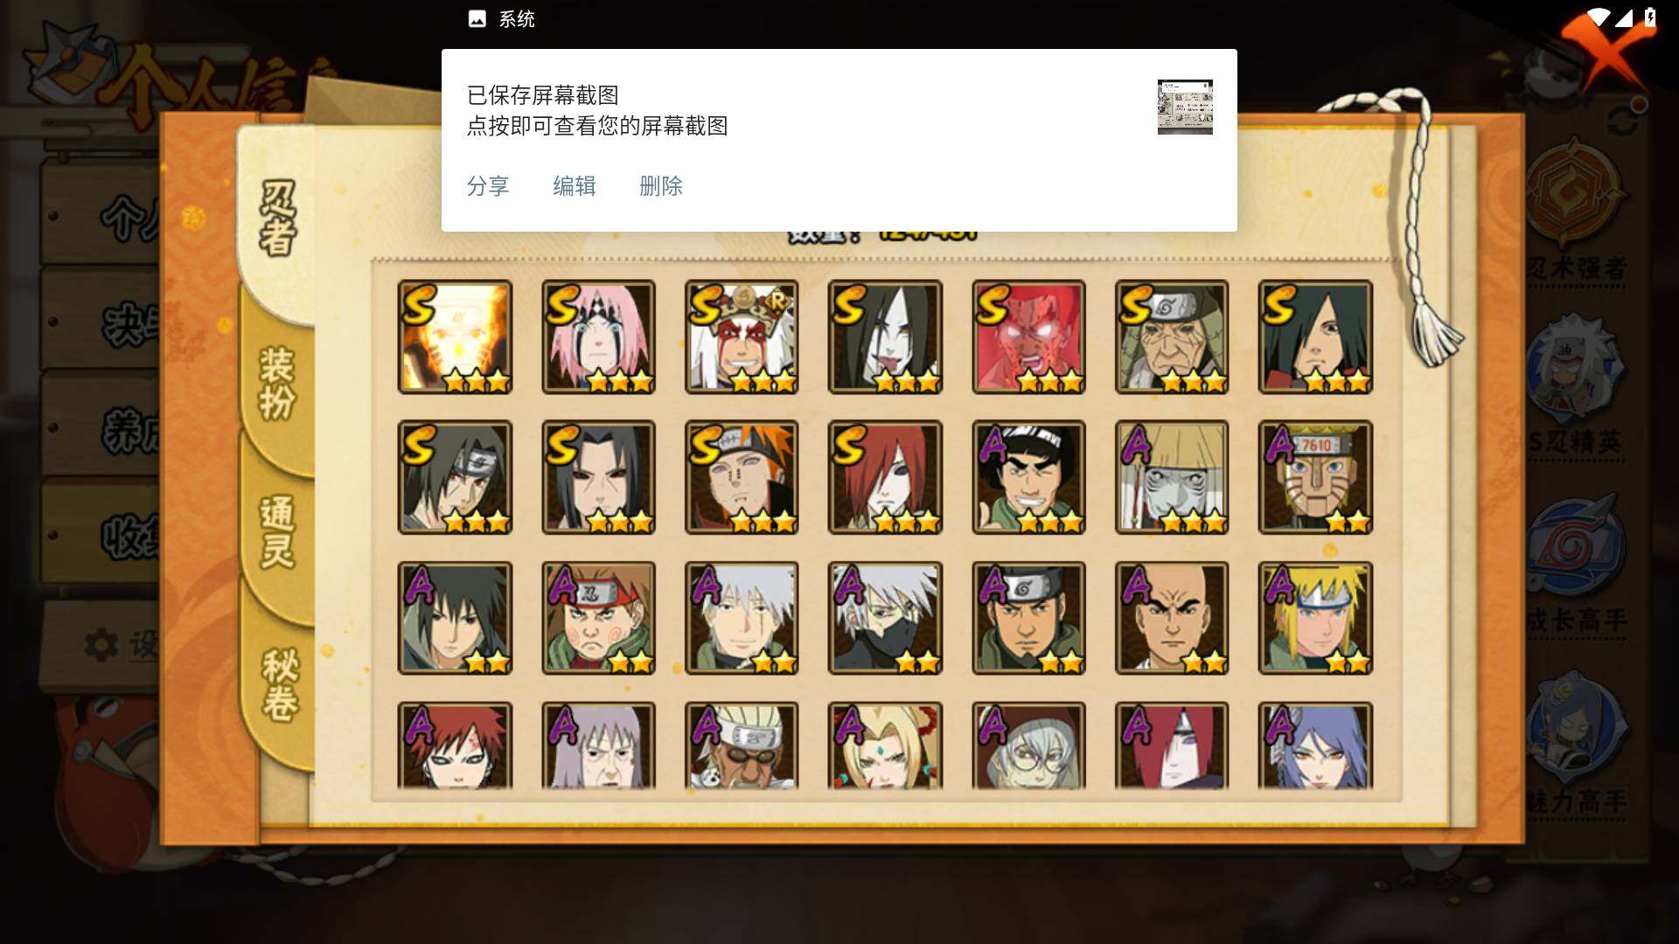
Task: Switch to the 忍者 ninja tab
Action: pyautogui.click(x=278, y=219)
